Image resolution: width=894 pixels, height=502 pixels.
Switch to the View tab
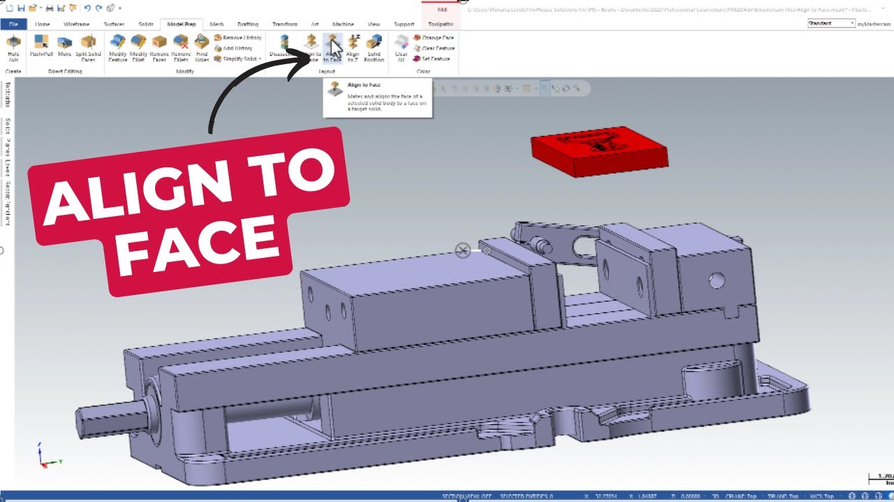[374, 24]
